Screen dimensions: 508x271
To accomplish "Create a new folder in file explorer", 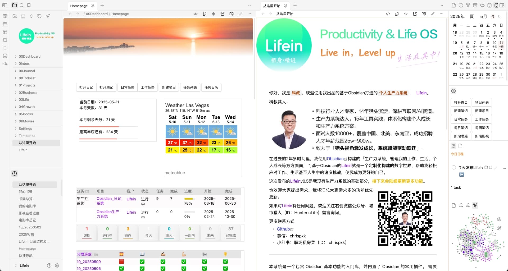I will (x=15, y=16).
